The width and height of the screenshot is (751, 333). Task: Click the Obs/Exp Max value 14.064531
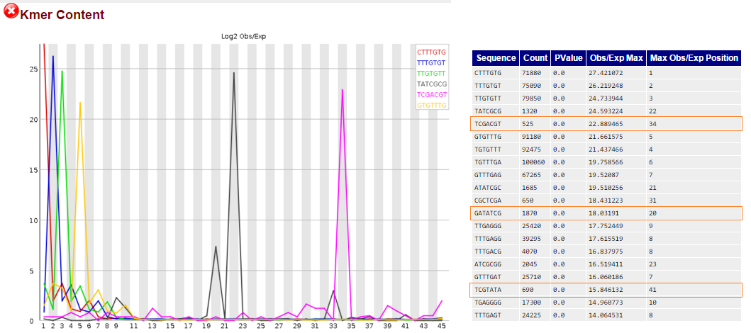coord(606,315)
